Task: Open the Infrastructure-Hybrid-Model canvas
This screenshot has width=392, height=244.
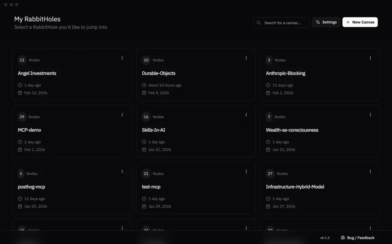Action: [295, 187]
